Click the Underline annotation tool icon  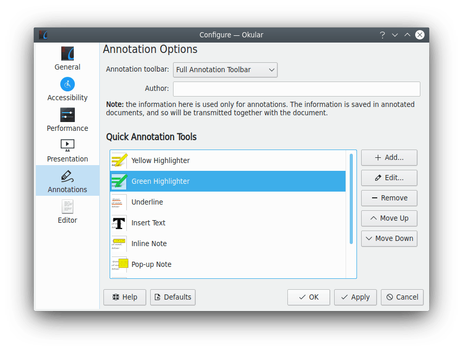(x=119, y=202)
